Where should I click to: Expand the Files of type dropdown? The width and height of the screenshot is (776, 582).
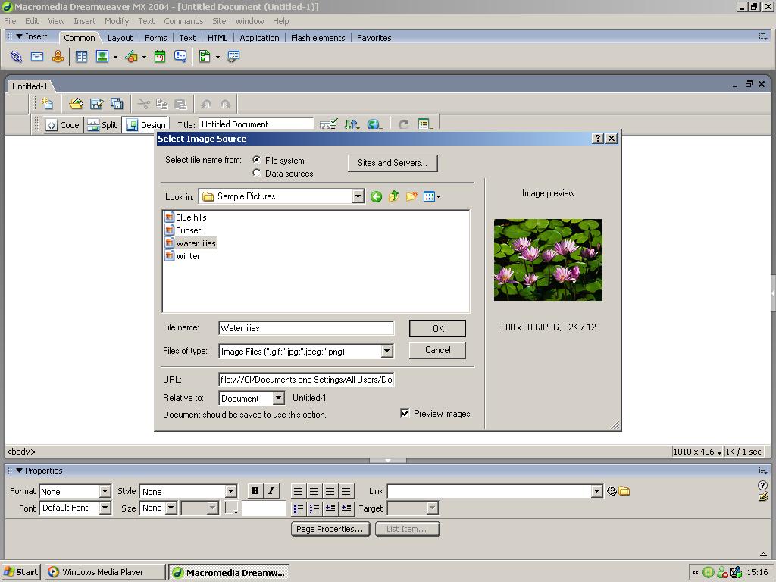click(x=386, y=352)
